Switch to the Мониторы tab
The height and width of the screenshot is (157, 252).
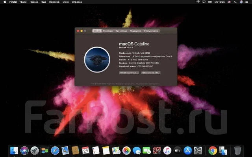[x=108, y=31]
